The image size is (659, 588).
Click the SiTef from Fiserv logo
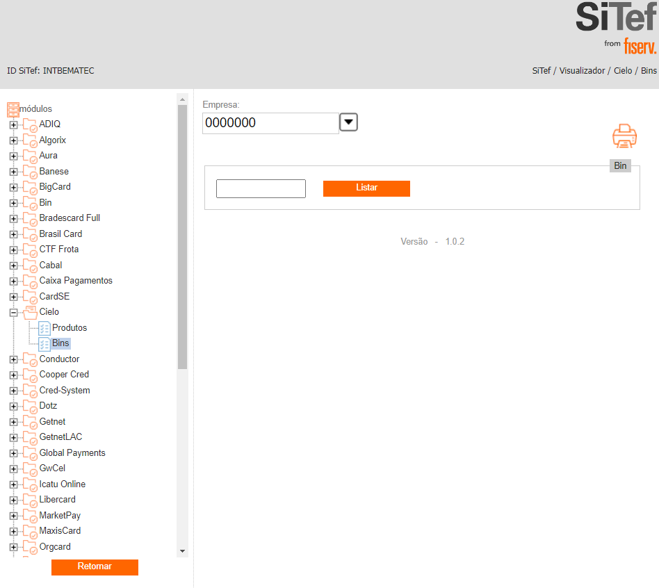(x=616, y=28)
